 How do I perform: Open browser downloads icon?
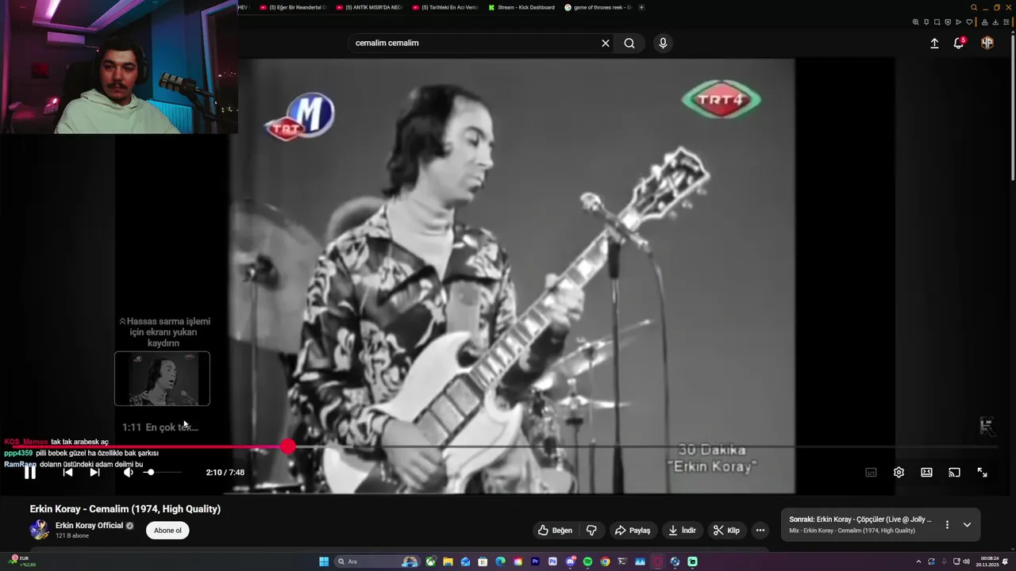995,22
